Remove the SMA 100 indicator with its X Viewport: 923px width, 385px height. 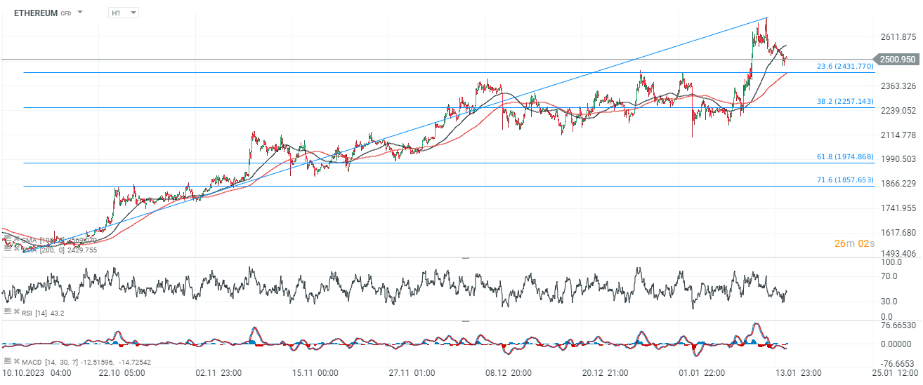pos(15,240)
